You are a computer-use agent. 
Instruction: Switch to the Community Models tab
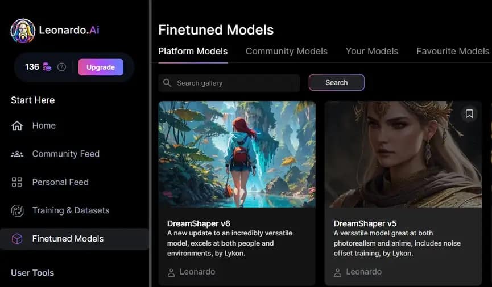click(x=286, y=51)
